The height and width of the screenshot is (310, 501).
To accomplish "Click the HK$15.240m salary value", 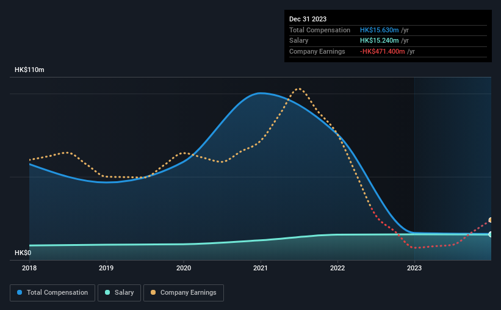I will pyautogui.click(x=380, y=41).
